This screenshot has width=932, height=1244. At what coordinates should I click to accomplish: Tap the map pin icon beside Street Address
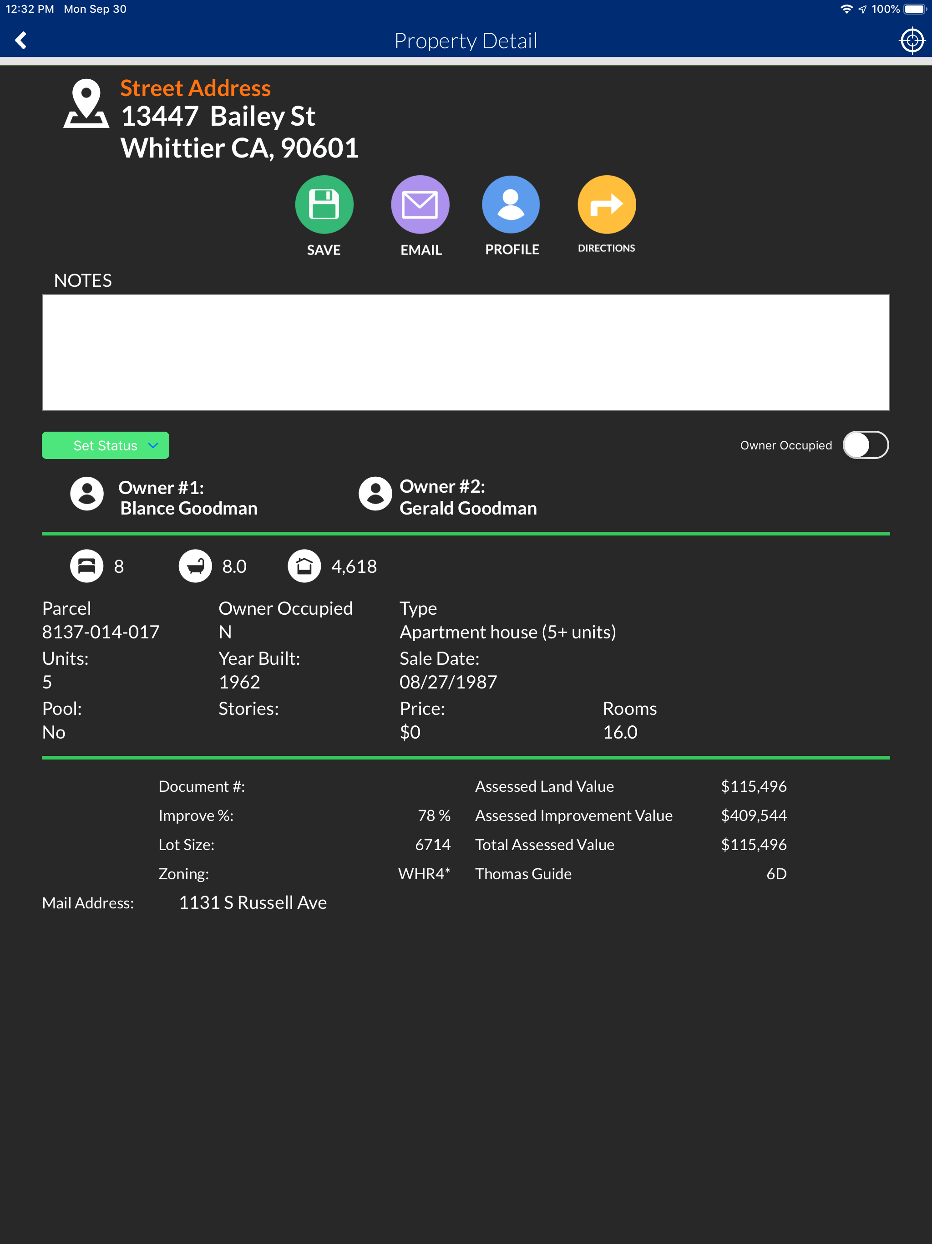[86, 103]
